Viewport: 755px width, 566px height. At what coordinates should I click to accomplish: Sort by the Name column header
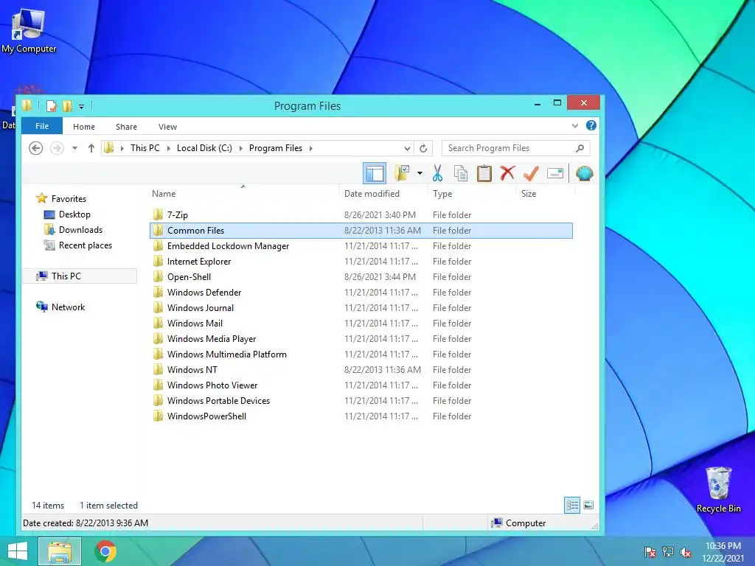coord(164,194)
